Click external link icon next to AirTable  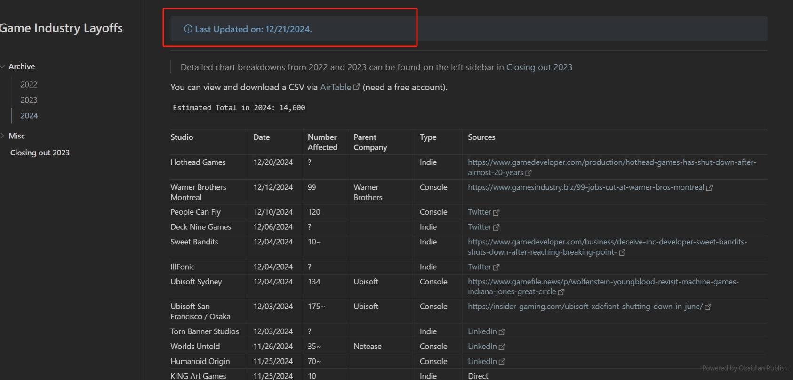point(356,87)
